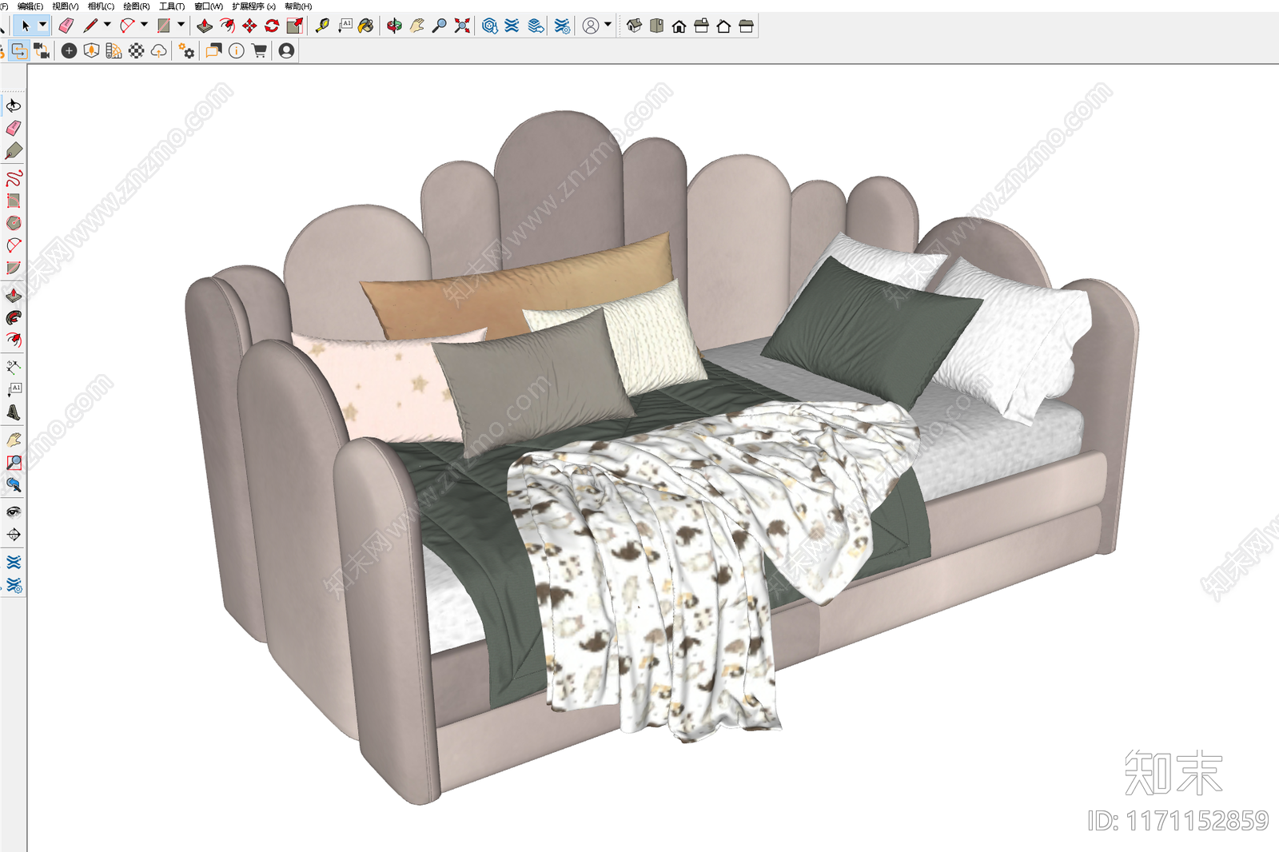Select the Polygon tool in left toolbar
Viewport: 1279px width, 852px height.
14,223
